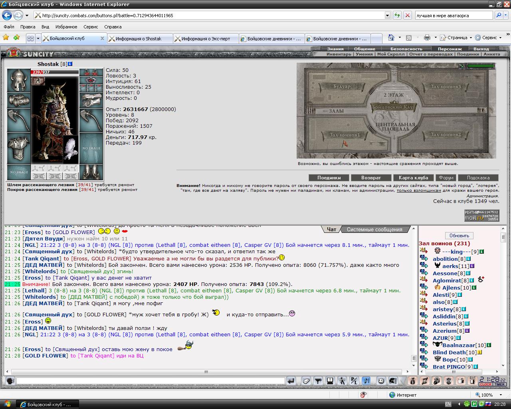The image size is (511, 409).
Task: Click the private message icon next to Asterius
Action: 424,324
